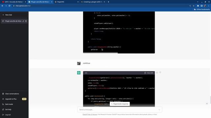Give the response a thumbs down

pyautogui.click(x=160, y=72)
